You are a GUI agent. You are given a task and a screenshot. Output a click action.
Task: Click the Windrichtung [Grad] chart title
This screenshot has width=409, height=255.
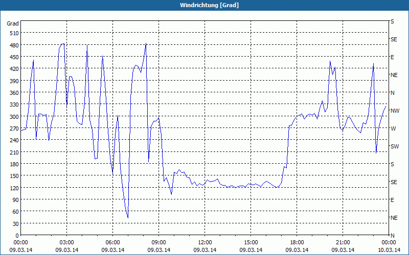point(209,5)
